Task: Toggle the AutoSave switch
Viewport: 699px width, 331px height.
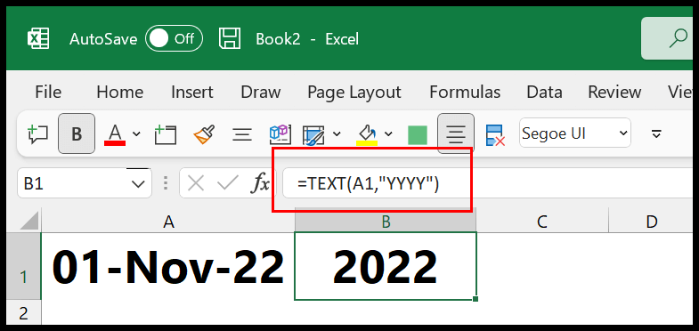Action: click(x=174, y=39)
